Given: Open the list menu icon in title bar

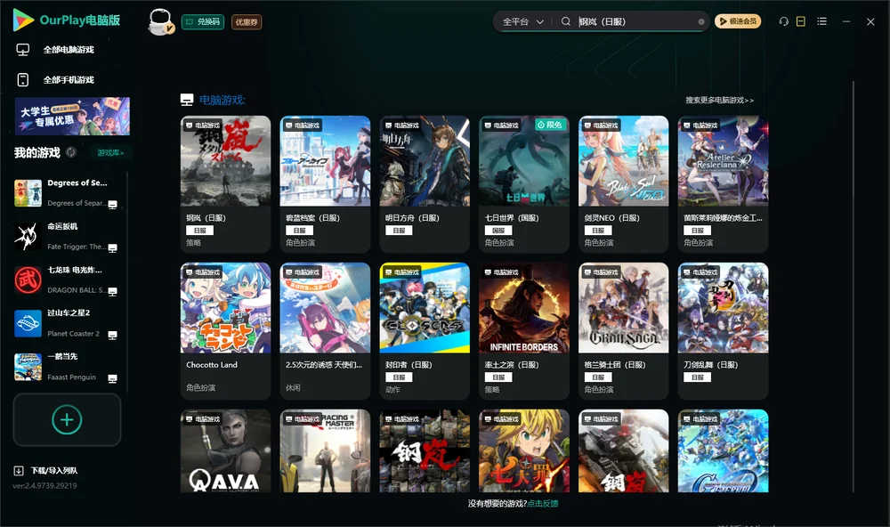Looking at the screenshot, I should [x=821, y=21].
